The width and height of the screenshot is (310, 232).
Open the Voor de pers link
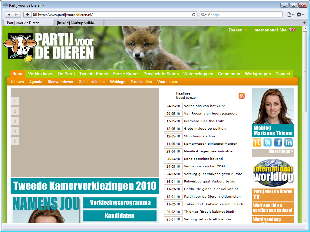168,82
